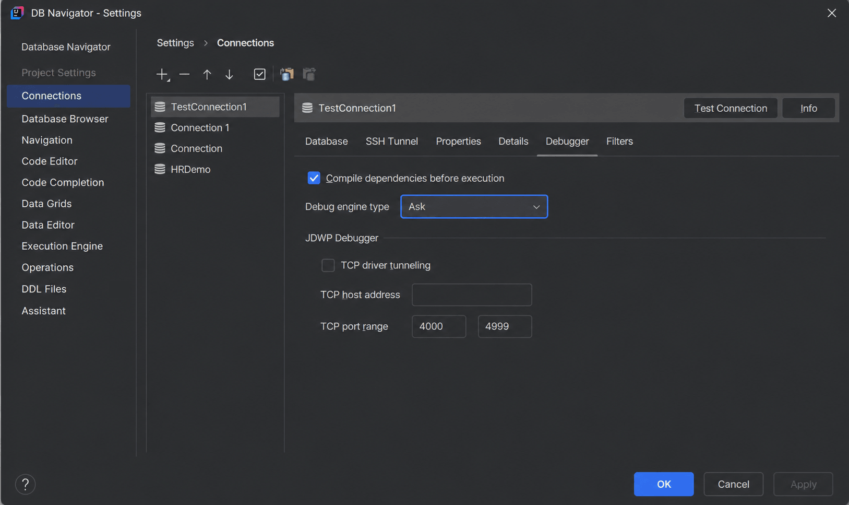849x505 pixels.
Task: Copy connection to clipboard icon
Action: (x=287, y=74)
